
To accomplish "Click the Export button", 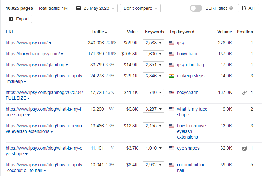I will (x=19, y=19).
